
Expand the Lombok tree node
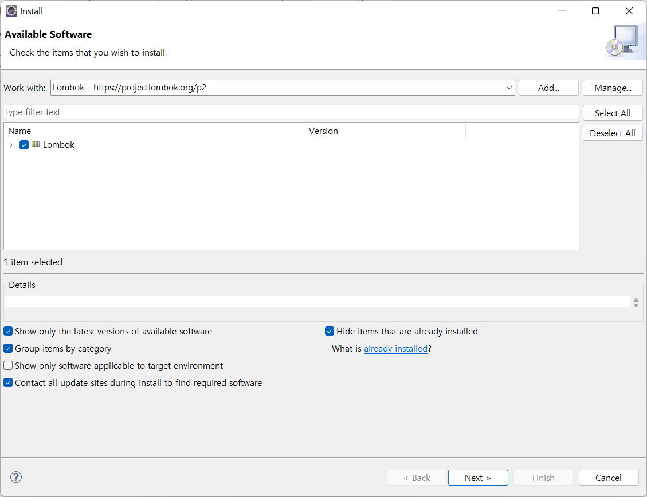(11, 145)
